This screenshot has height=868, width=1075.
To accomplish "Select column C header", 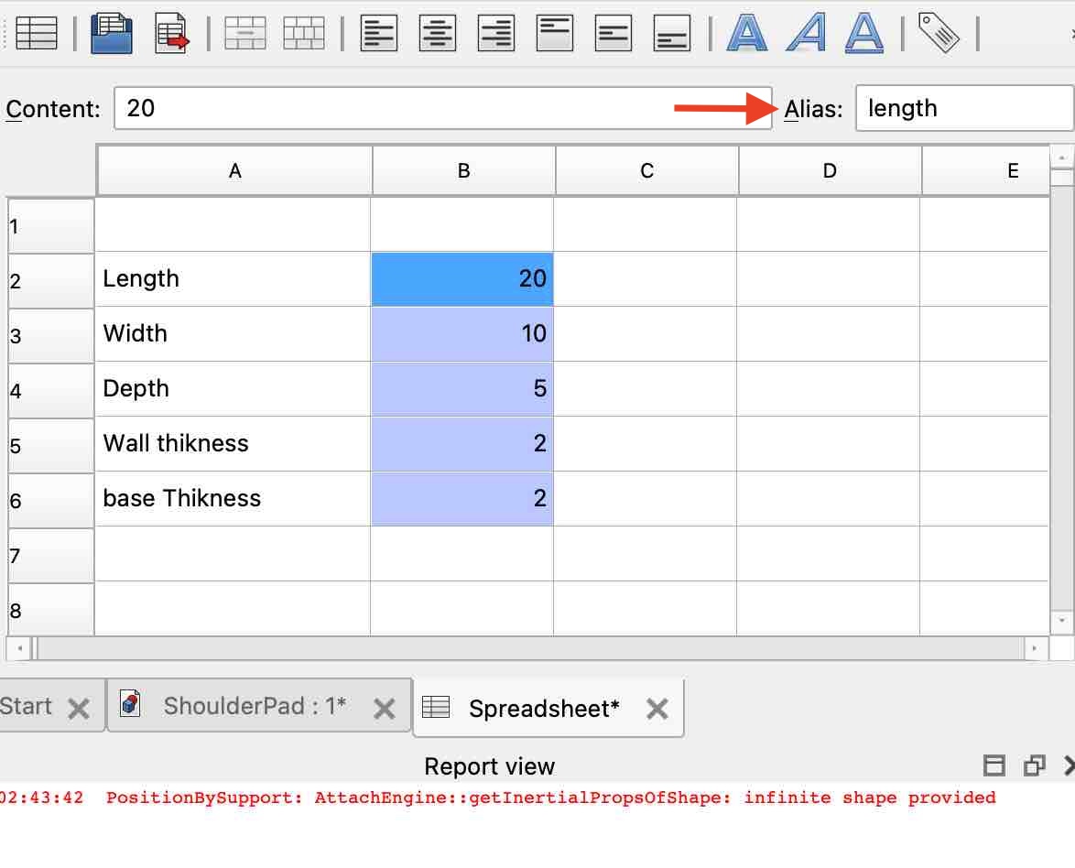I will click(646, 171).
